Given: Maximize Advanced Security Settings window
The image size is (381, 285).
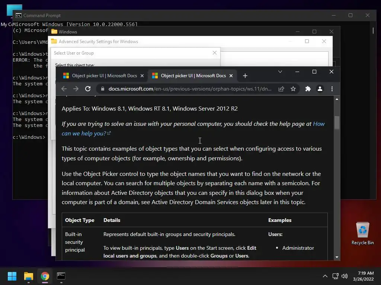Looking at the screenshot, I should point(307,41).
